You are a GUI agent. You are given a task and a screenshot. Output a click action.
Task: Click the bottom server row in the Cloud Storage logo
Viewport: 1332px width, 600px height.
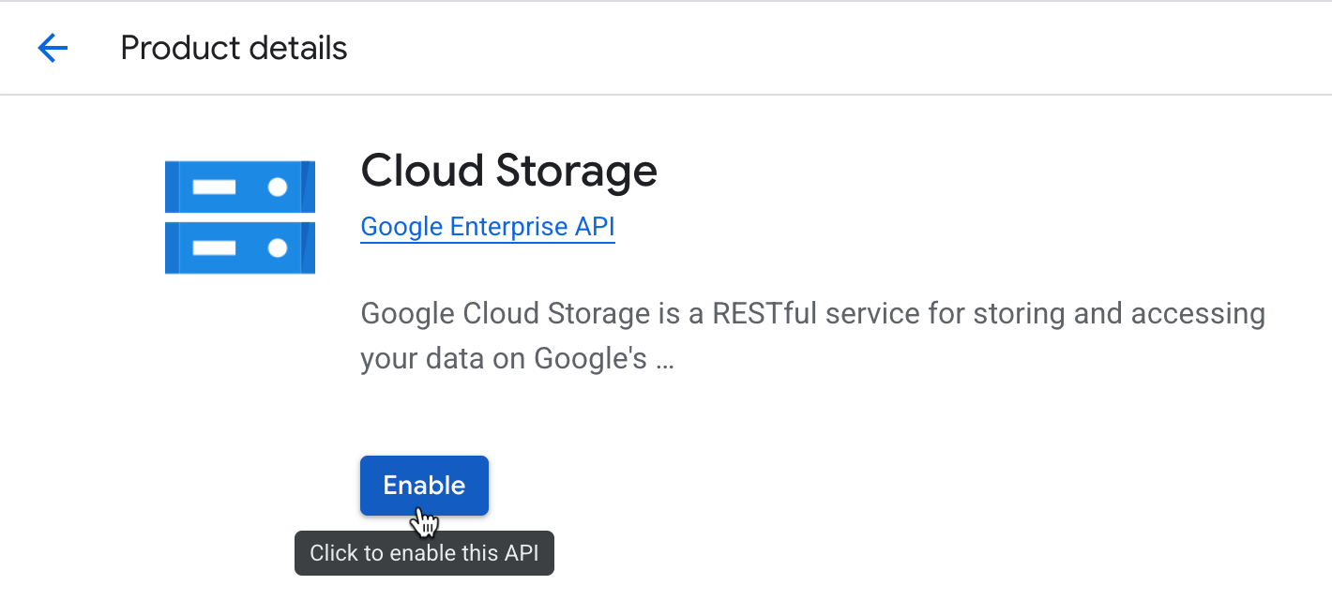239,248
